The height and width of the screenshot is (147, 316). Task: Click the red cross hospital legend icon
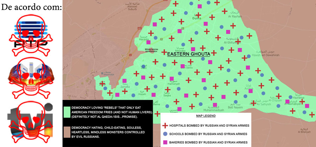point(165,125)
